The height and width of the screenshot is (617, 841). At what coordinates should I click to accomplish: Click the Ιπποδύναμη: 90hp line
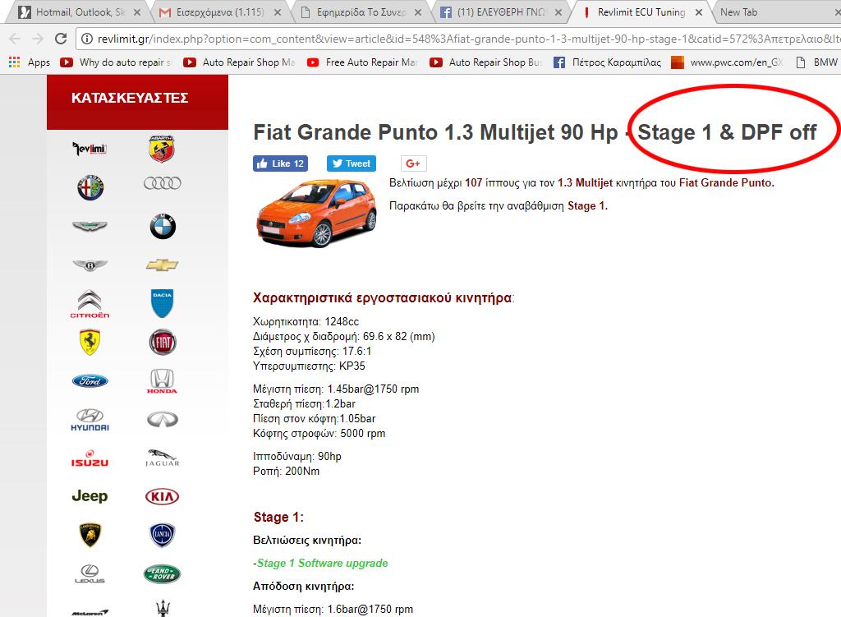(297, 456)
